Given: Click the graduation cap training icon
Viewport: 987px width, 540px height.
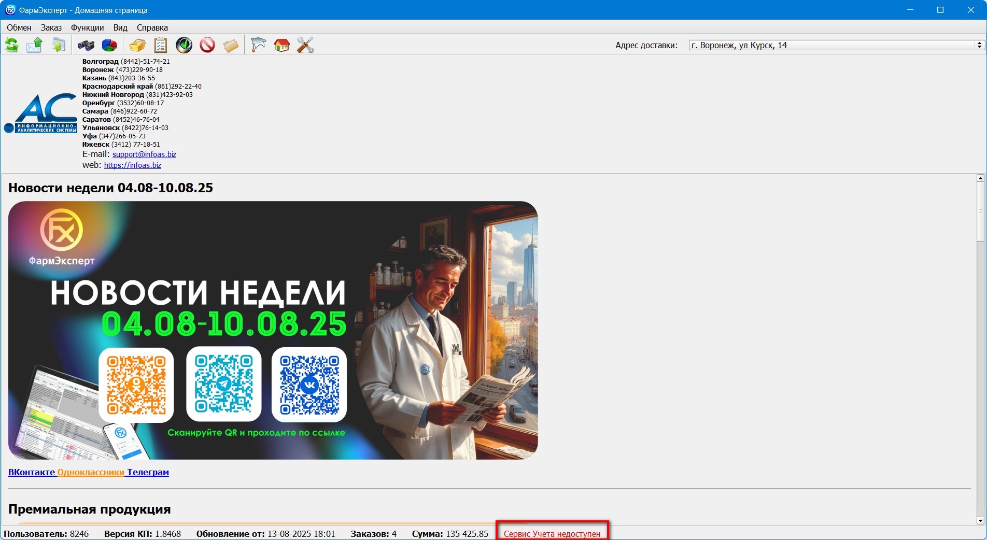Looking at the screenshot, I should coord(258,46).
